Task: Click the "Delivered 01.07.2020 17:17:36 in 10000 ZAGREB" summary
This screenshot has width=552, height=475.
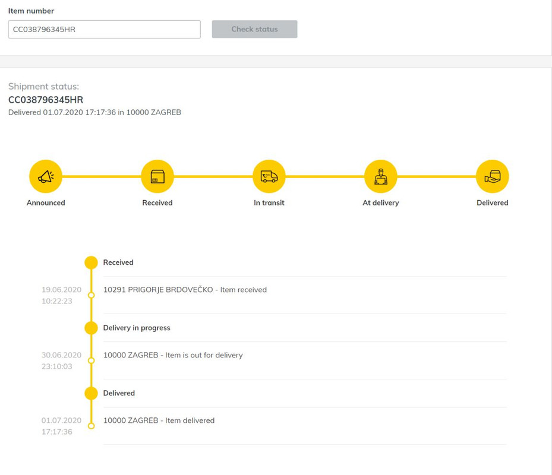Action: click(94, 112)
